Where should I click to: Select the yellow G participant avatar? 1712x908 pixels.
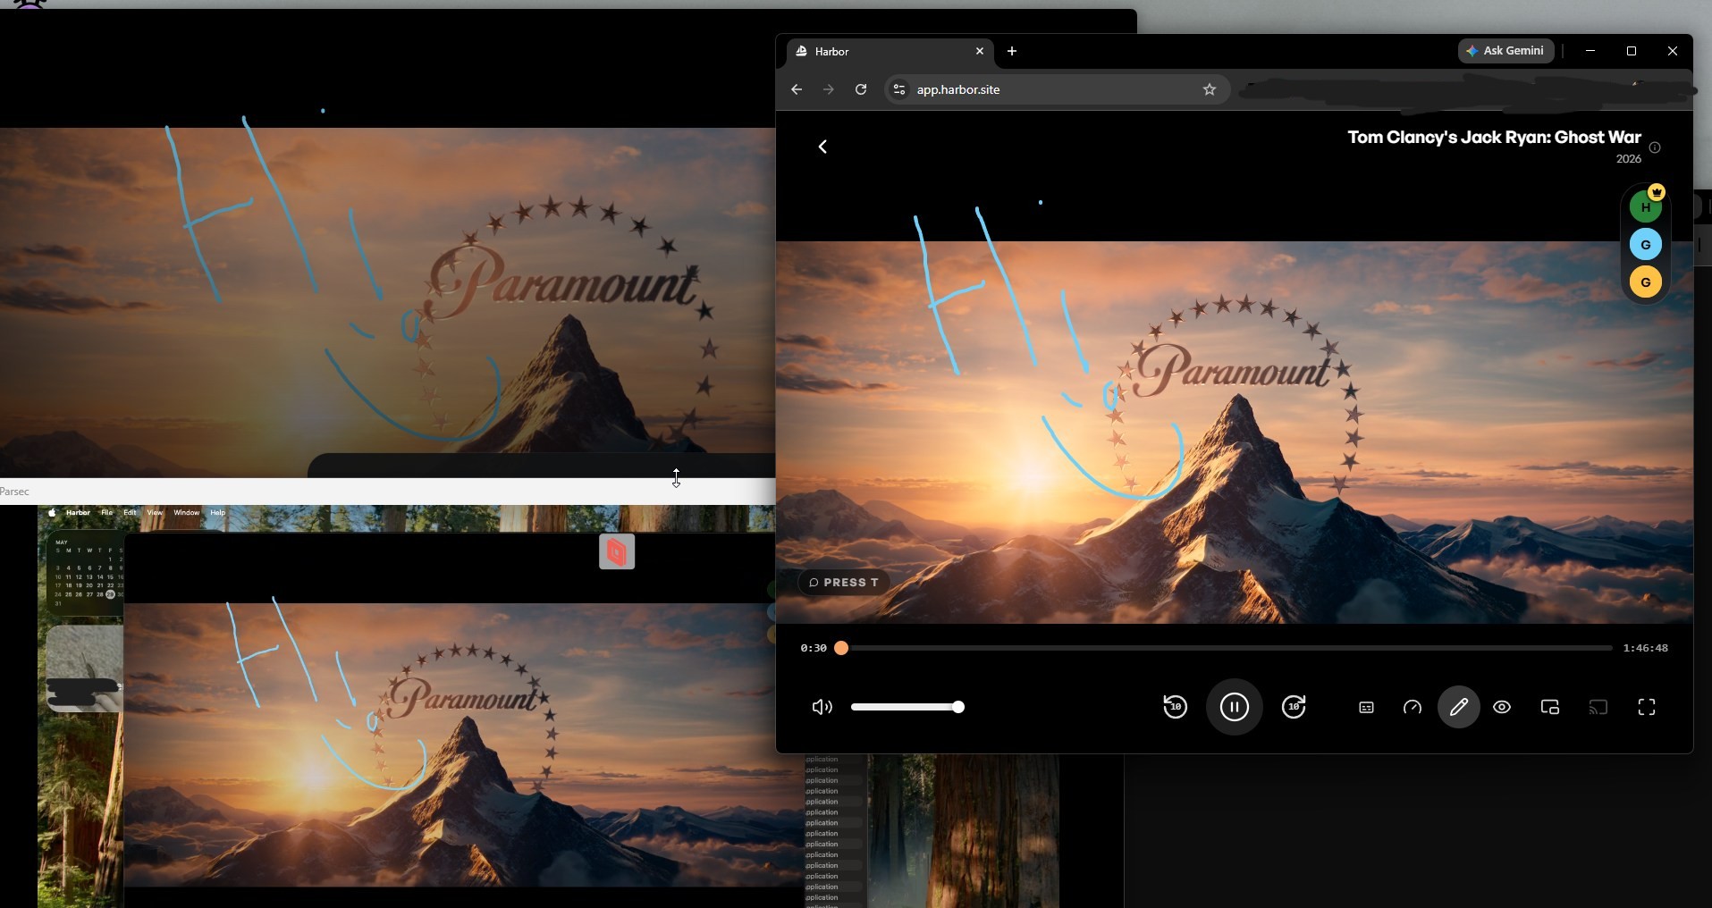click(1645, 282)
